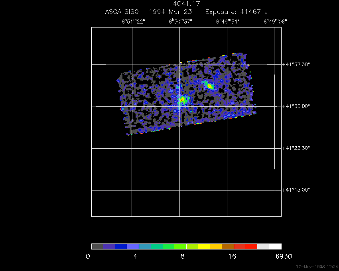
Task: Click the upper-right bright X-ray source
Action: [x=209, y=86]
